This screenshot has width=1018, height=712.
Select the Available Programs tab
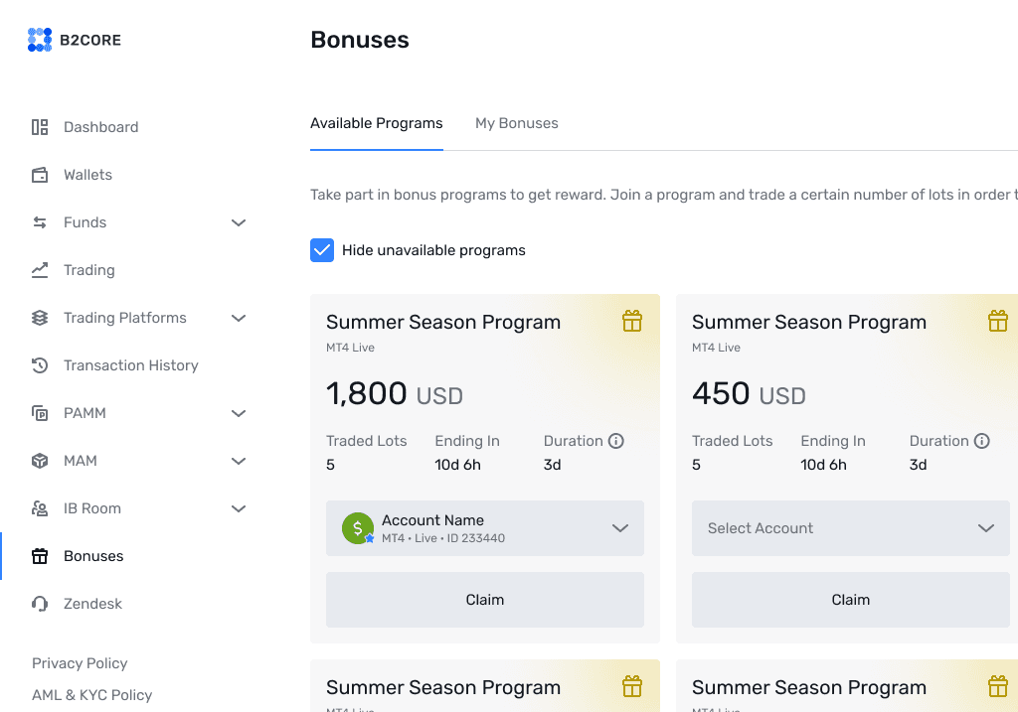[376, 123]
